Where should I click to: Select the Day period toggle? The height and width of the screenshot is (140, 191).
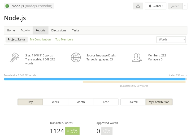30,102
